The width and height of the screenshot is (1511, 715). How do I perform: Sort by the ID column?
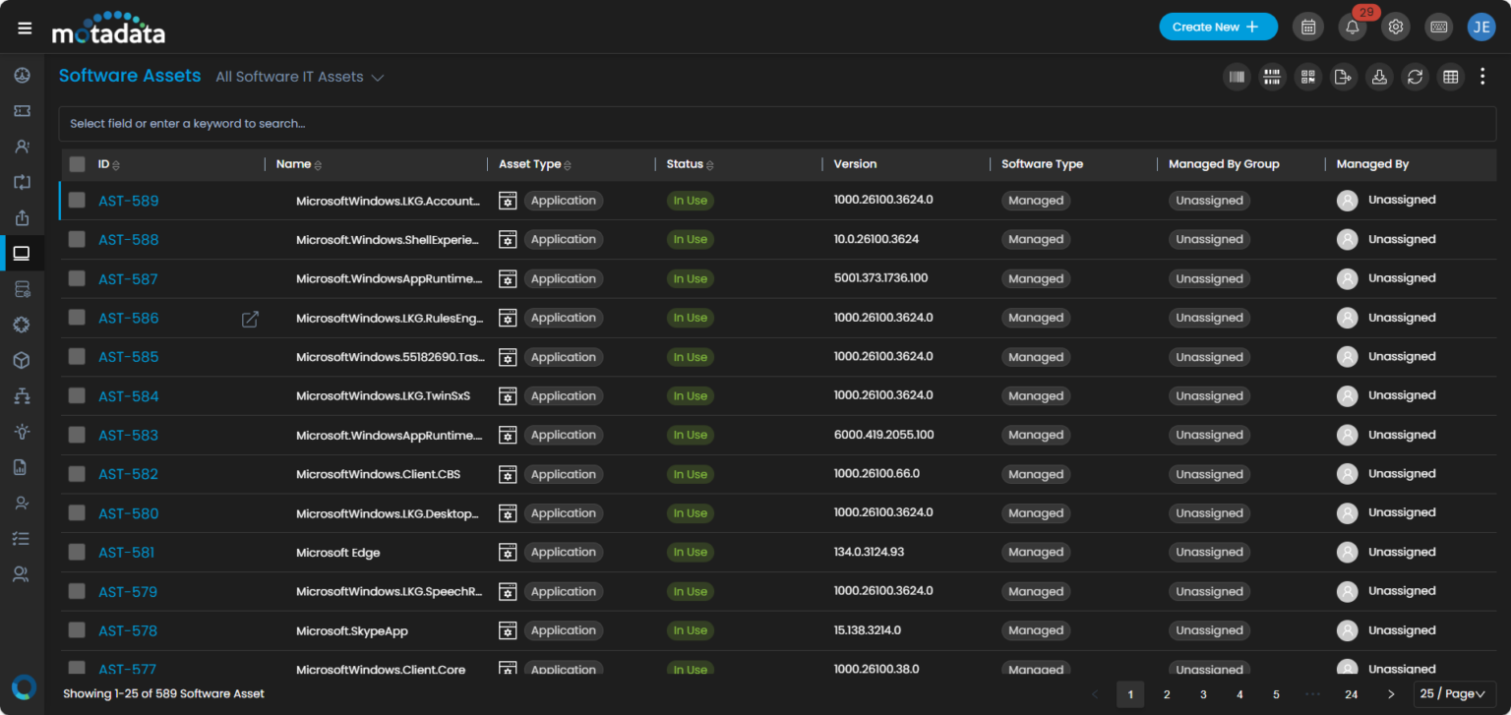coord(109,164)
